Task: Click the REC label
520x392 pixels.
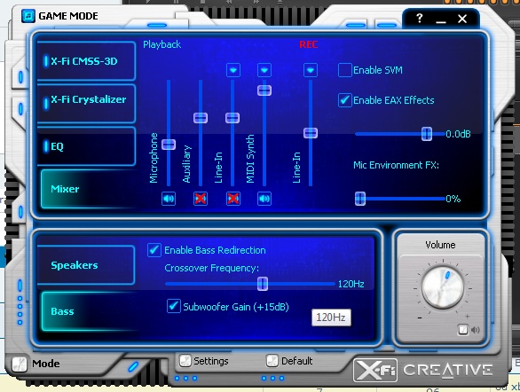Action: pyautogui.click(x=309, y=44)
